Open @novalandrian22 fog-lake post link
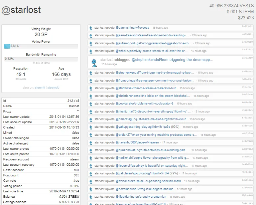The height and width of the screenshot is (205, 256). [145, 189]
